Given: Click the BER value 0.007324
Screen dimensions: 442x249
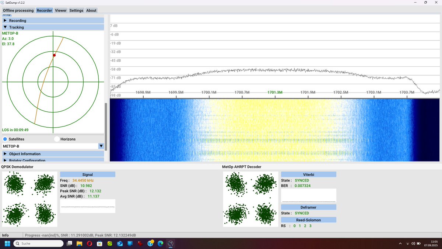Looking at the screenshot, I should (303, 186).
